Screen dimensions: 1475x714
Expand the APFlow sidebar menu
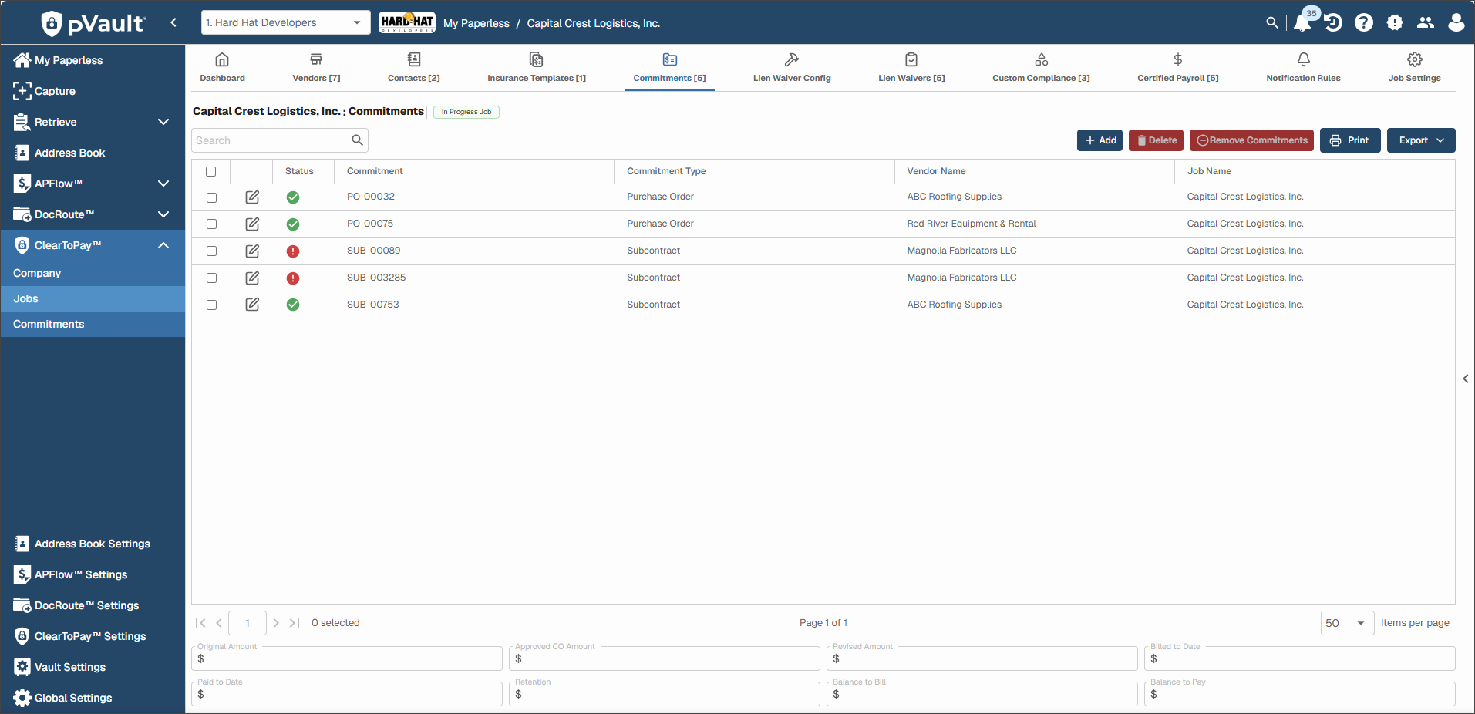point(163,184)
